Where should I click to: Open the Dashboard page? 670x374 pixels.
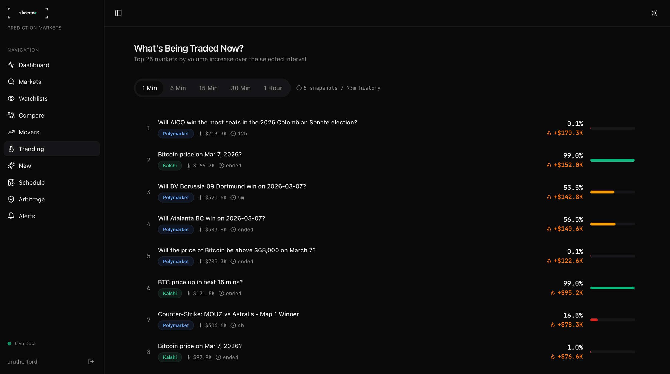tap(52, 65)
